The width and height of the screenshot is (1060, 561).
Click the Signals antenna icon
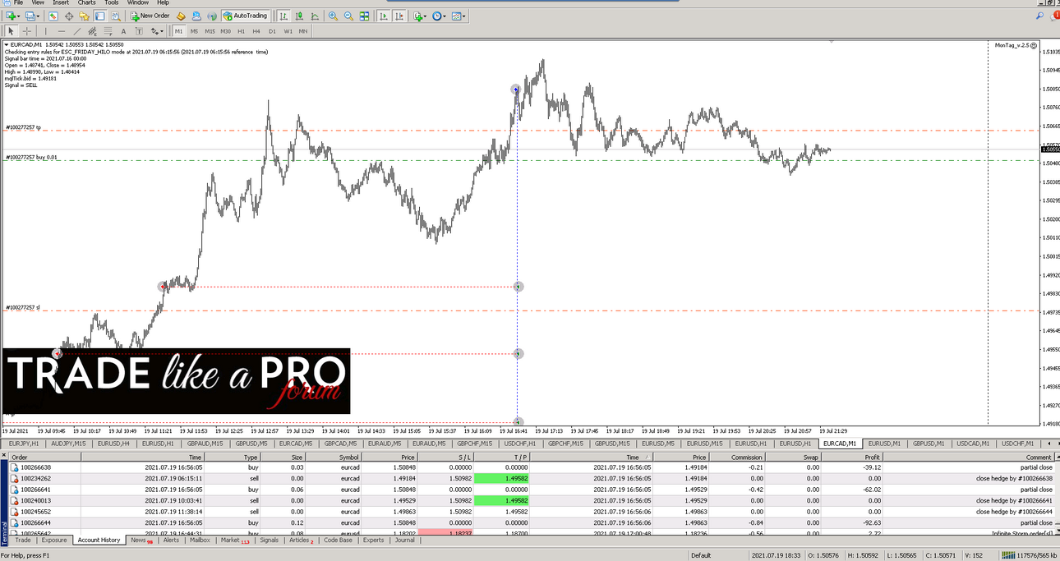[212, 16]
